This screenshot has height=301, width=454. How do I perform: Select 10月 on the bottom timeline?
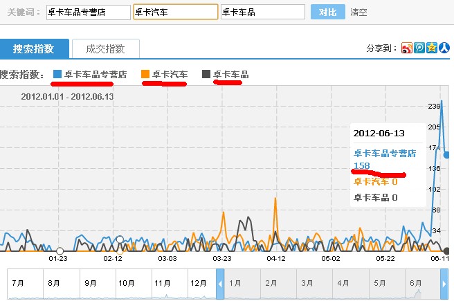point(127,283)
